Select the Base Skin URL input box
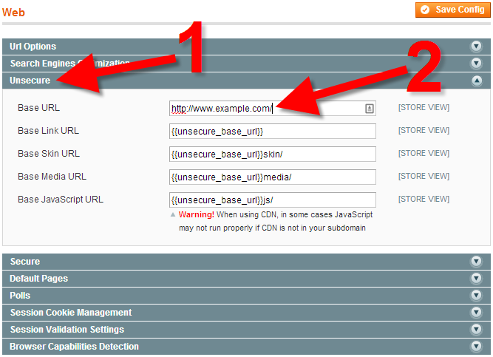This screenshot has width=493, height=357. (x=272, y=154)
